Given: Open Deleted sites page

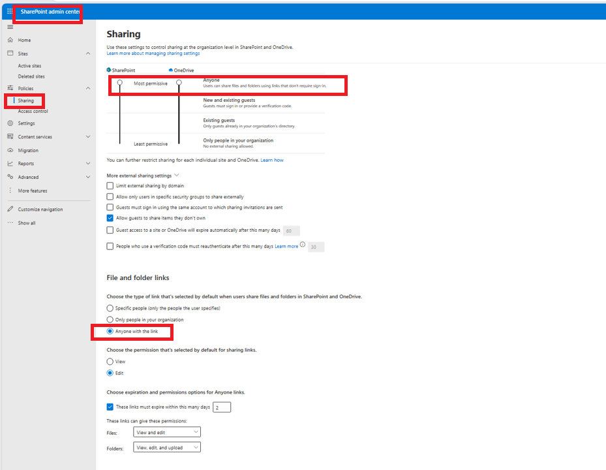Looking at the screenshot, I should tap(31, 76).
